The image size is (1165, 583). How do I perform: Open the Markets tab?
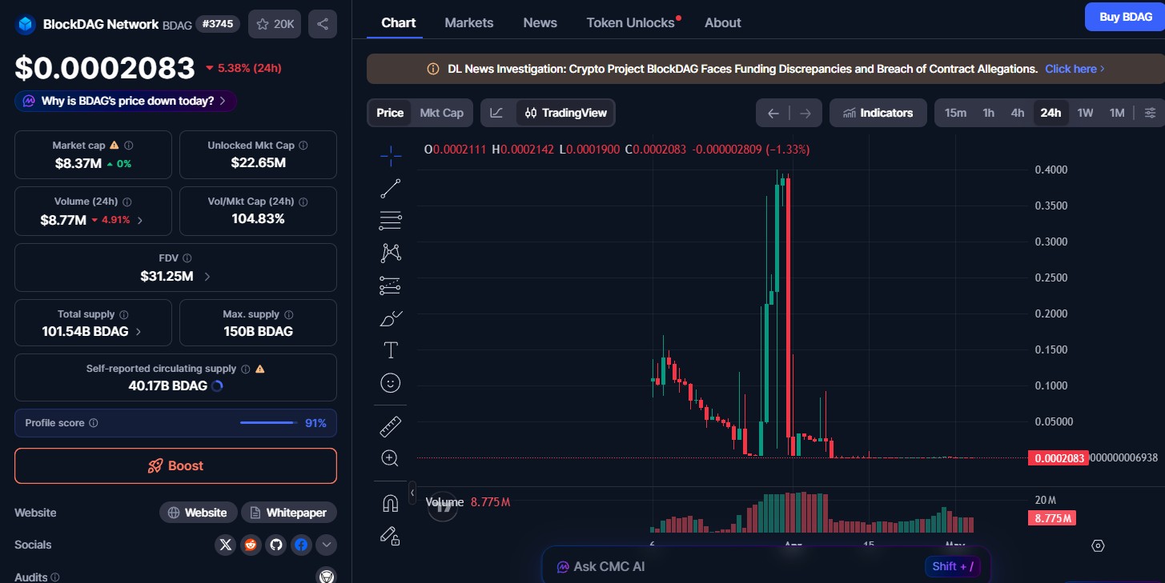coord(469,22)
